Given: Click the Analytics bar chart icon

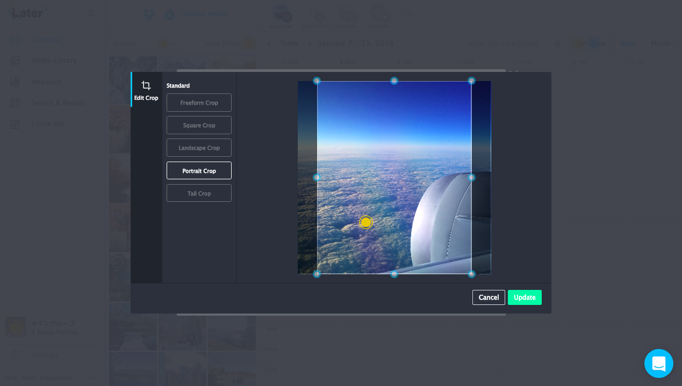Looking at the screenshot, I should pos(15,82).
